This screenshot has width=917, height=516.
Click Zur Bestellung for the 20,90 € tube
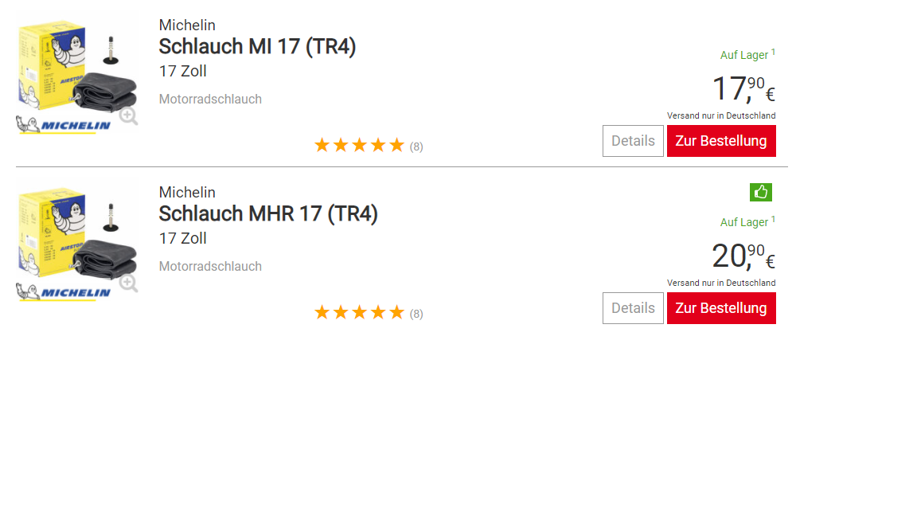721,307
